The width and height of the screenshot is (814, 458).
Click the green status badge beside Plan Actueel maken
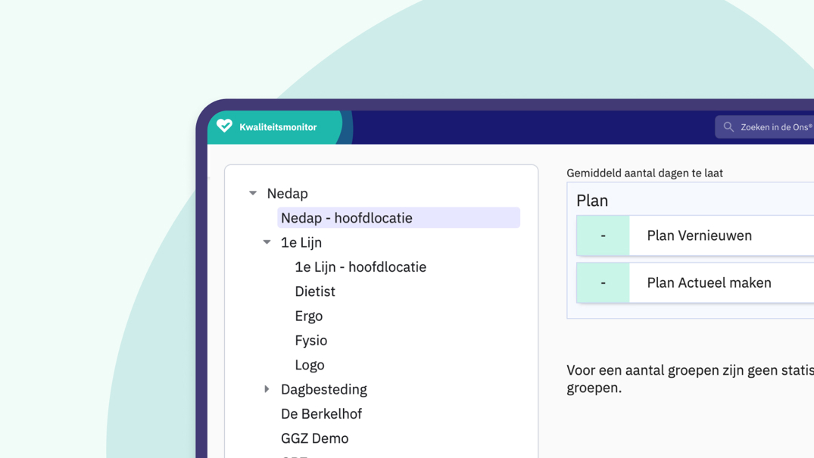[602, 282]
